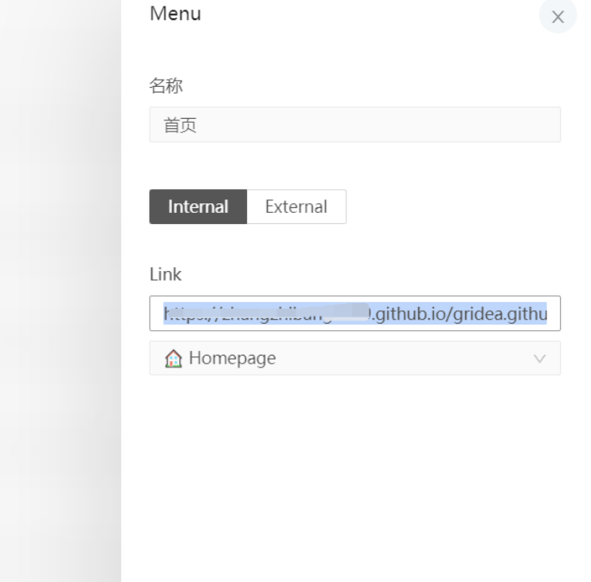Click into the Link URL input field
Screen dimensions: 591x582
click(354, 313)
